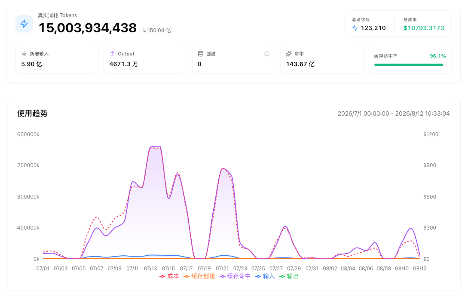The height and width of the screenshot is (297, 471).
Task: Toggle the 输入 legend series
Action: tap(265, 276)
